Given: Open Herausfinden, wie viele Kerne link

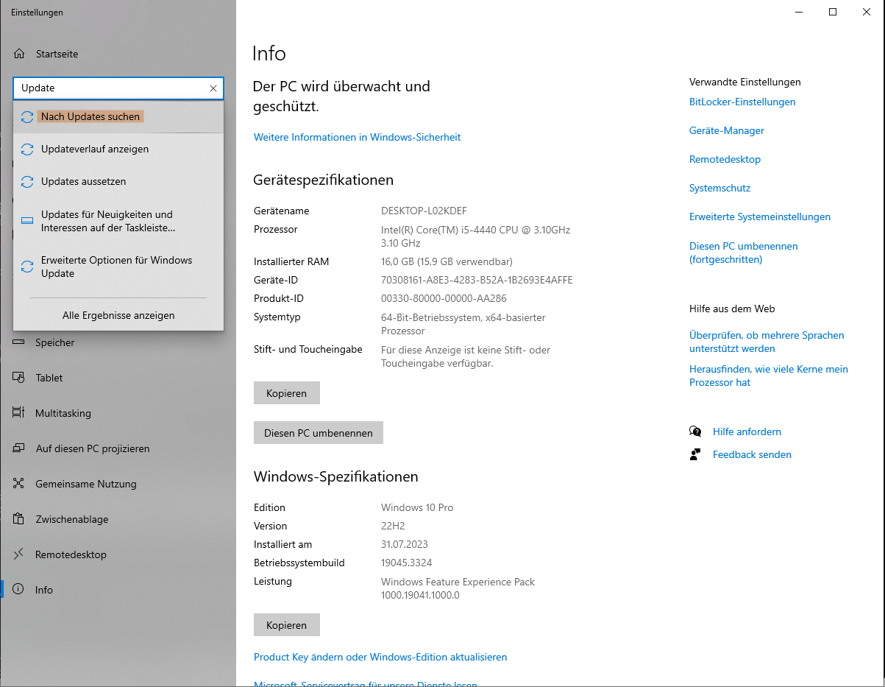Looking at the screenshot, I should [x=769, y=376].
